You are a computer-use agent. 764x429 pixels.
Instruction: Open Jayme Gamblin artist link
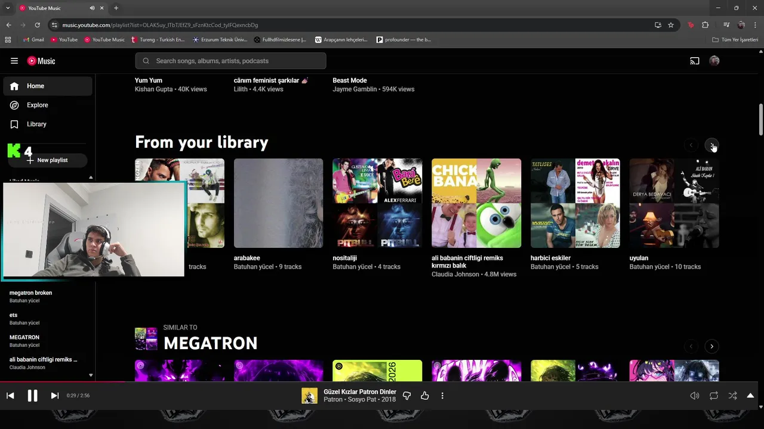(355, 89)
